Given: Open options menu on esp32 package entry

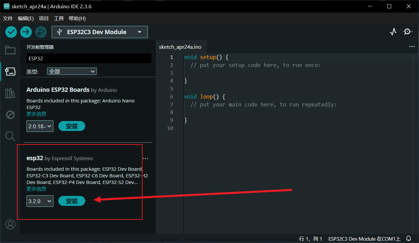Looking at the screenshot, I should [x=145, y=158].
